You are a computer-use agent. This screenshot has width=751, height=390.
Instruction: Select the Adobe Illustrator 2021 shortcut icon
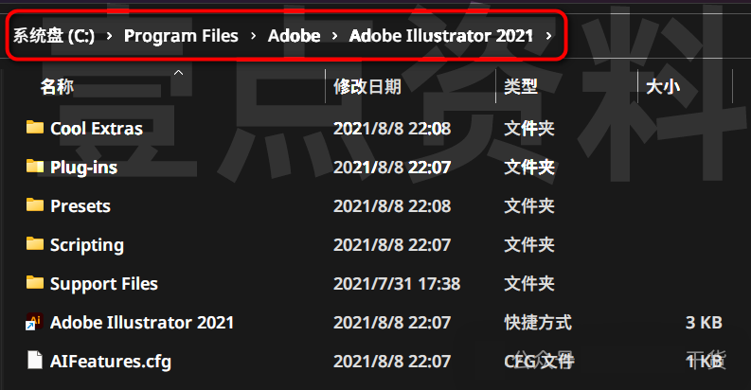(x=34, y=322)
